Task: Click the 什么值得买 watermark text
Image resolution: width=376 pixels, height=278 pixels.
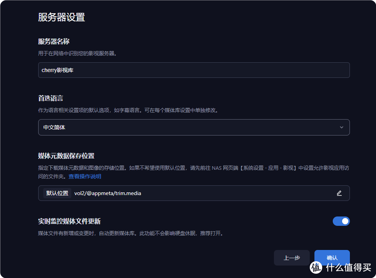Action: (x=349, y=267)
